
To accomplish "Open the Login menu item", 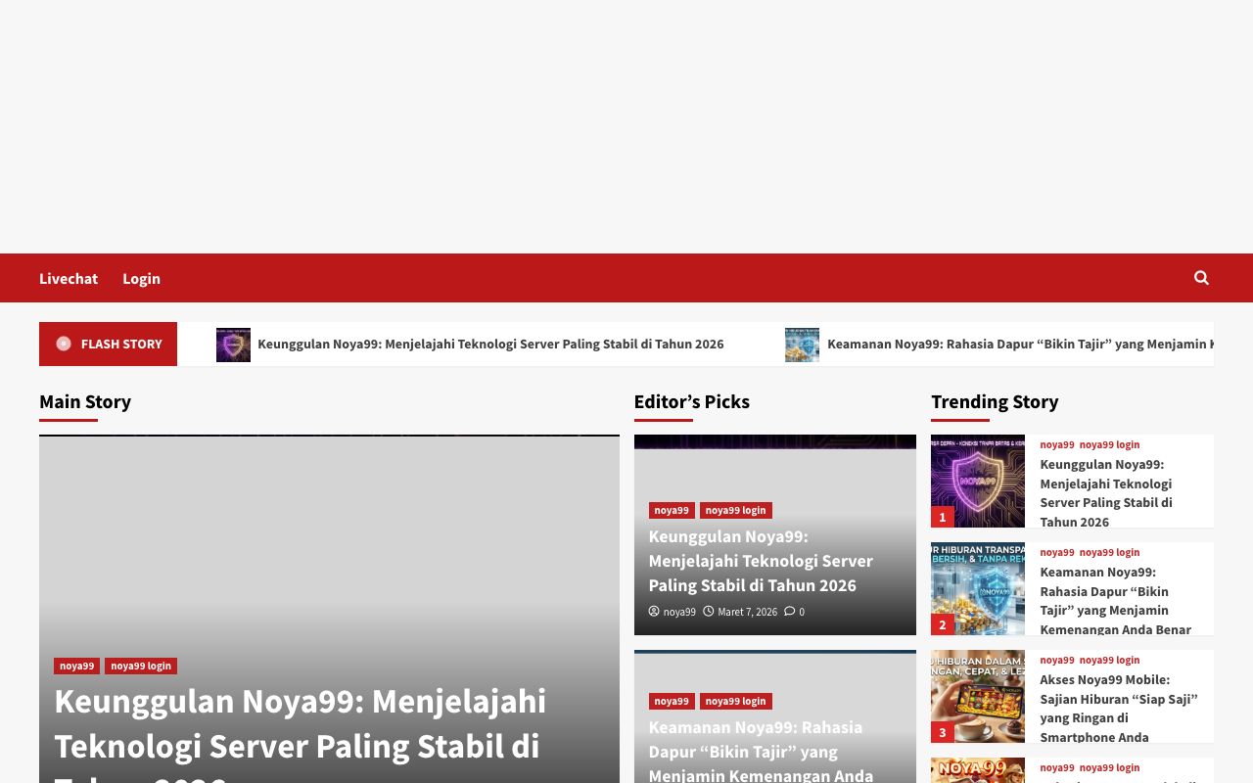I will tap(141, 278).
